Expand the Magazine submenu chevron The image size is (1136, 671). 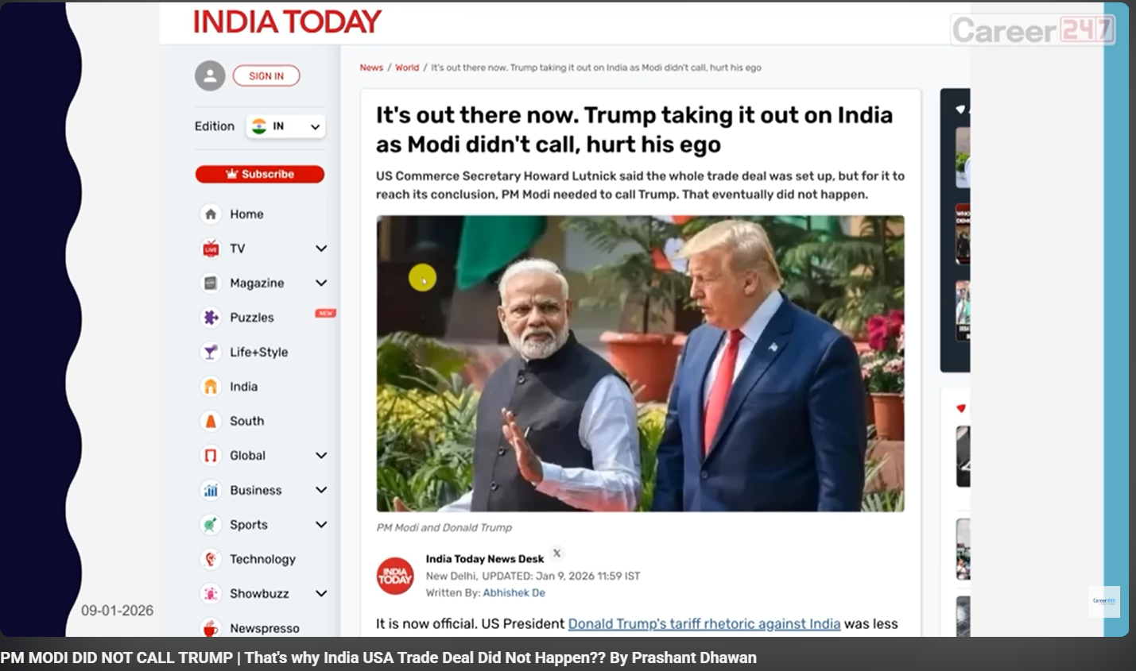321,283
